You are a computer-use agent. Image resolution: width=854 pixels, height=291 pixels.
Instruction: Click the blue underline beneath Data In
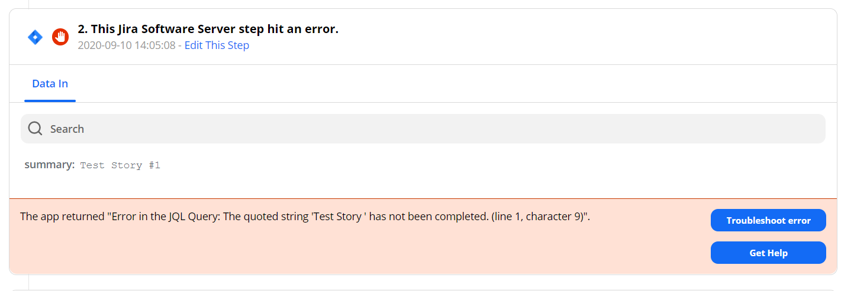click(x=50, y=101)
